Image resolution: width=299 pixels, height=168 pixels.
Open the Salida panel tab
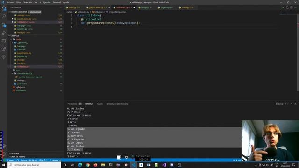100,104
